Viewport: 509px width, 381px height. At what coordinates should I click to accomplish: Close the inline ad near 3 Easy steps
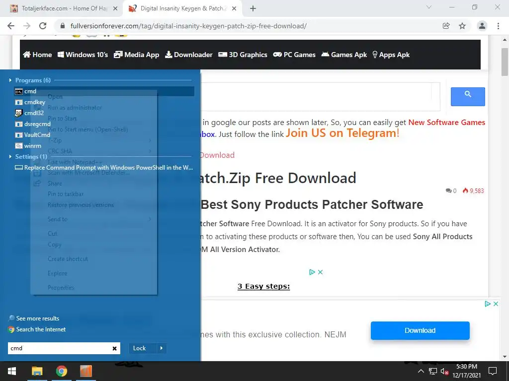point(321,272)
